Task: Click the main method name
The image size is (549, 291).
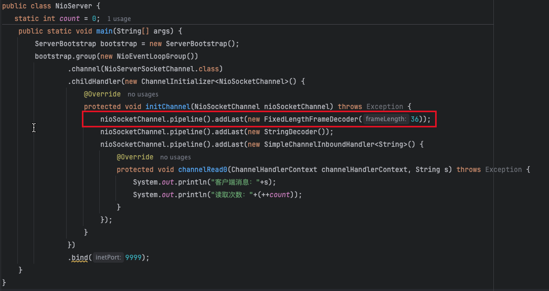Action: click(104, 31)
